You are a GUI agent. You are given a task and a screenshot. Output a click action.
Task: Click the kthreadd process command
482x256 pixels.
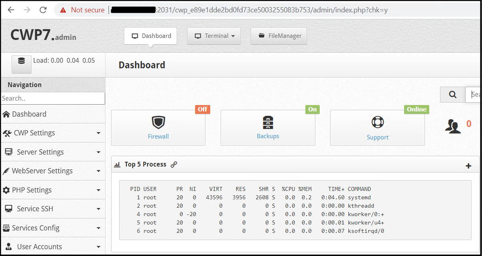point(361,206)
